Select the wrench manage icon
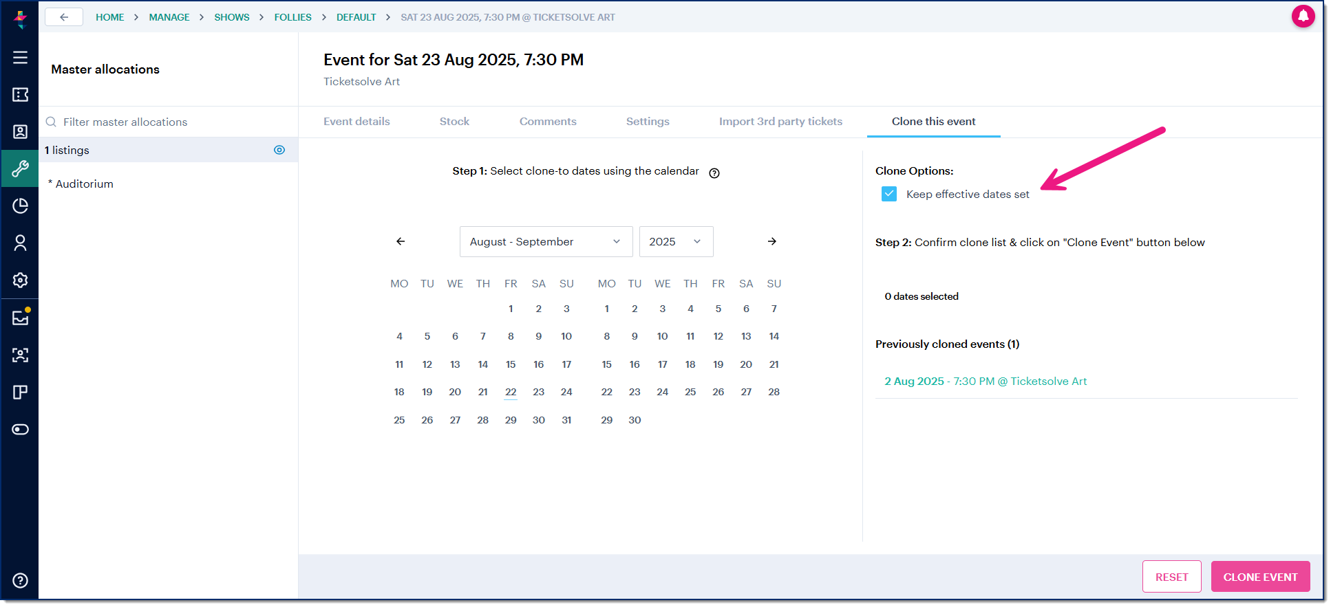1331x607 pixels. click(x=20, y=168)
